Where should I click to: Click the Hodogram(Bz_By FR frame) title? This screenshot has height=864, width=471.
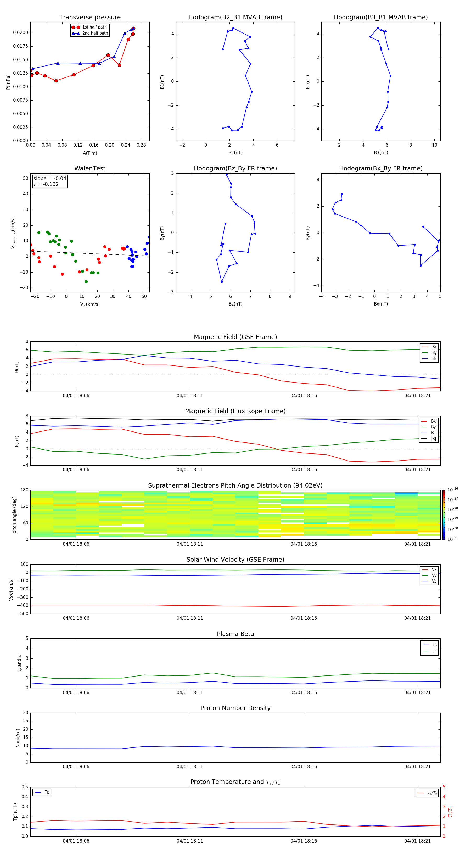tap(235, 168)
